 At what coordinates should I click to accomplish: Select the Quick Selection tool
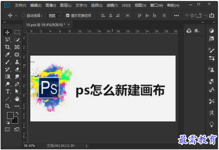(17, 40)
